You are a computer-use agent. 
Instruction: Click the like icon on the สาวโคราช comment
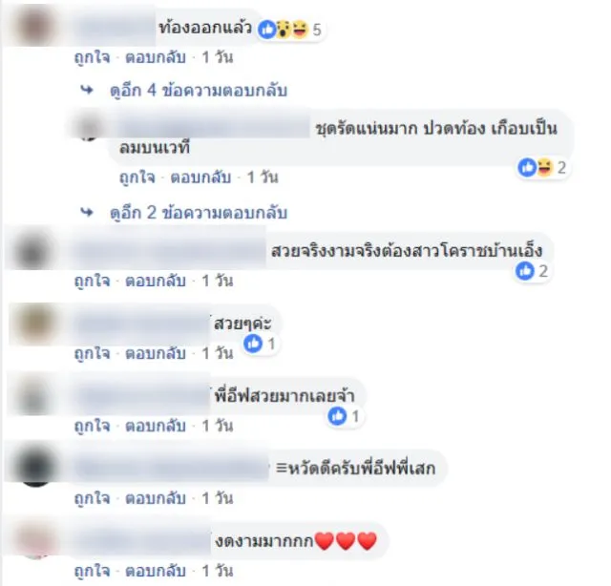524,270
